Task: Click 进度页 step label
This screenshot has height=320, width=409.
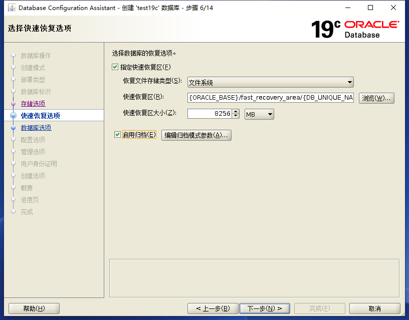Action: [x=30, y=200]
